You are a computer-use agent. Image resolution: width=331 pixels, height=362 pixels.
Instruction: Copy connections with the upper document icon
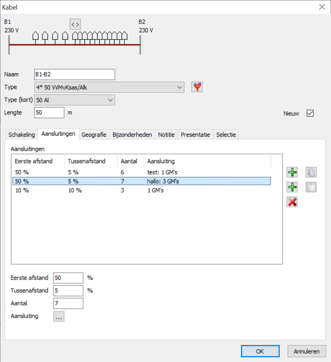tap(311, 172)
